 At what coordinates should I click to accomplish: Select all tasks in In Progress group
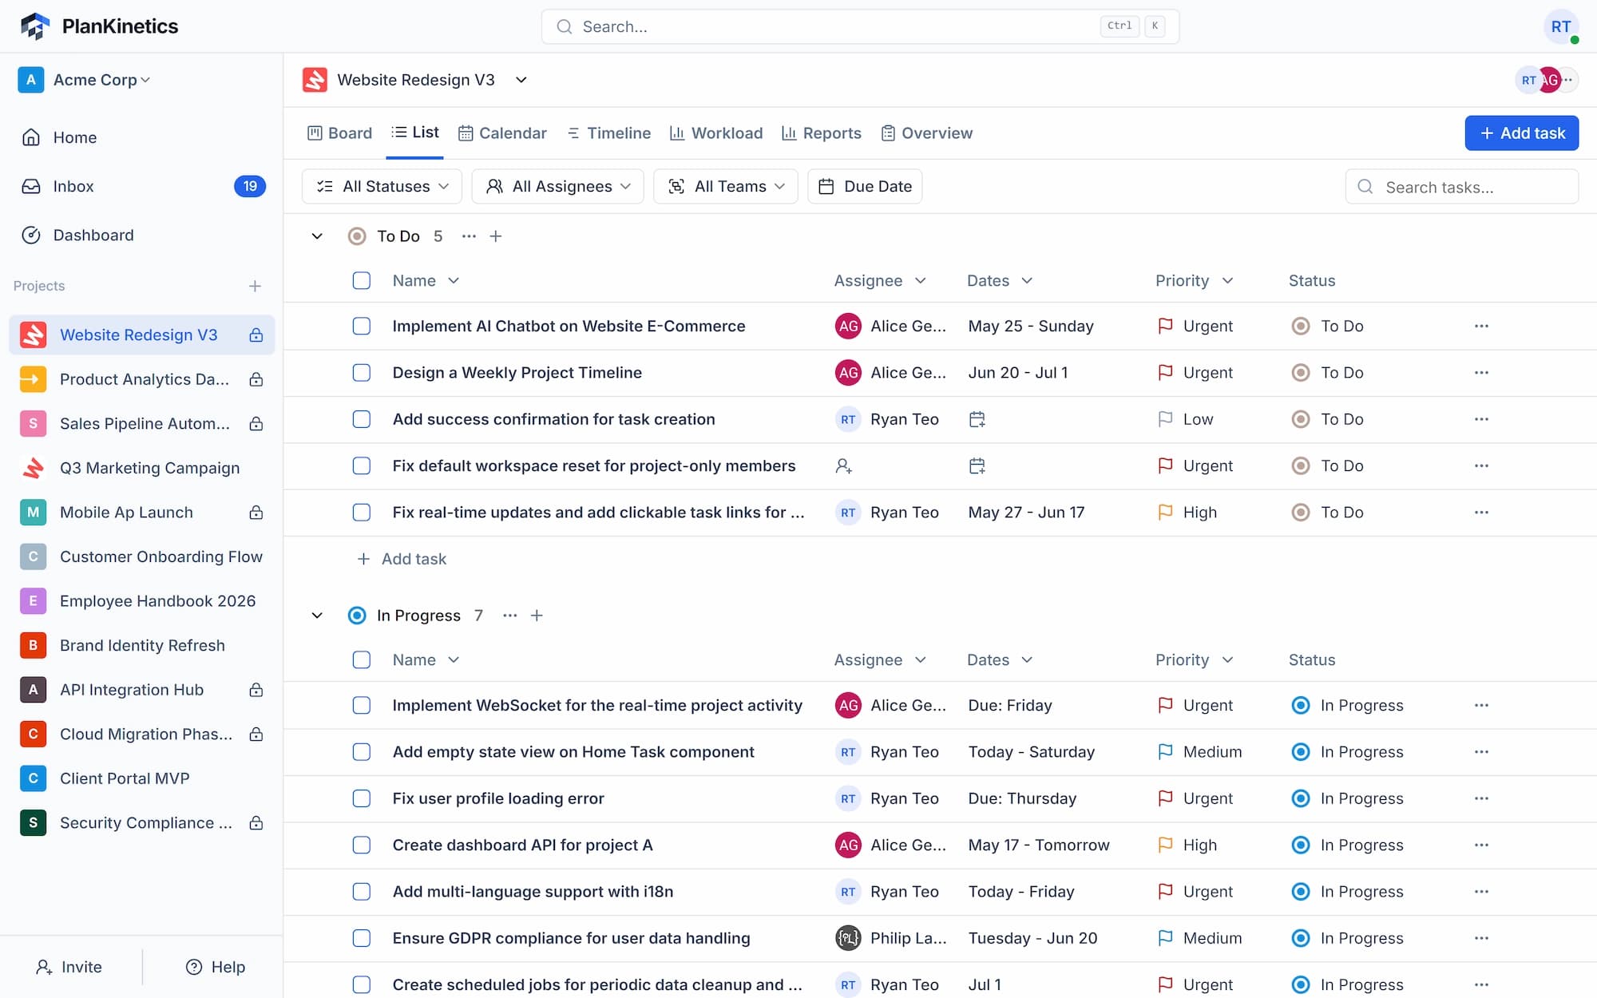click(362, 659)
